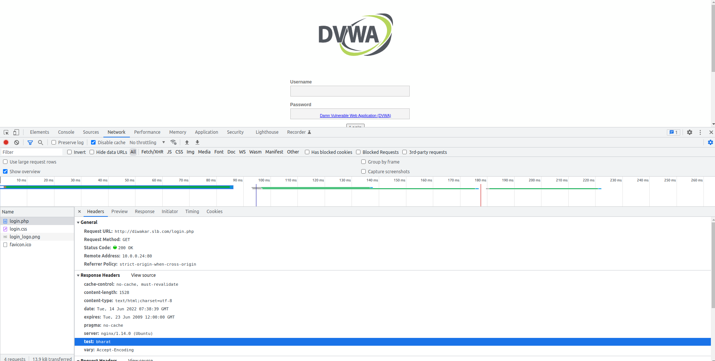Click the Recorder flask icon
715x361 pixels.
click(309, 132)
